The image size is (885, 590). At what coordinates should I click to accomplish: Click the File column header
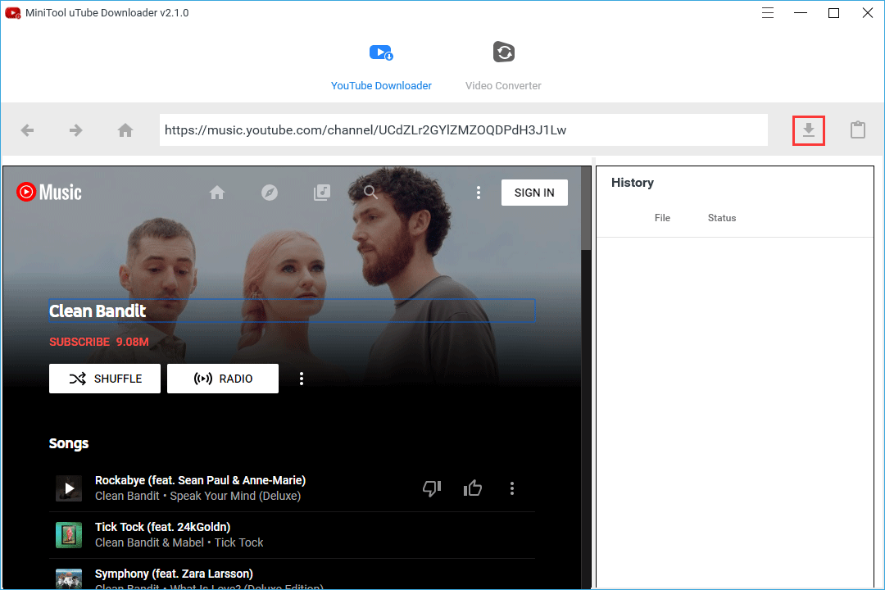662,218
